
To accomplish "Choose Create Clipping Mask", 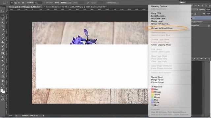I will 161,45.
